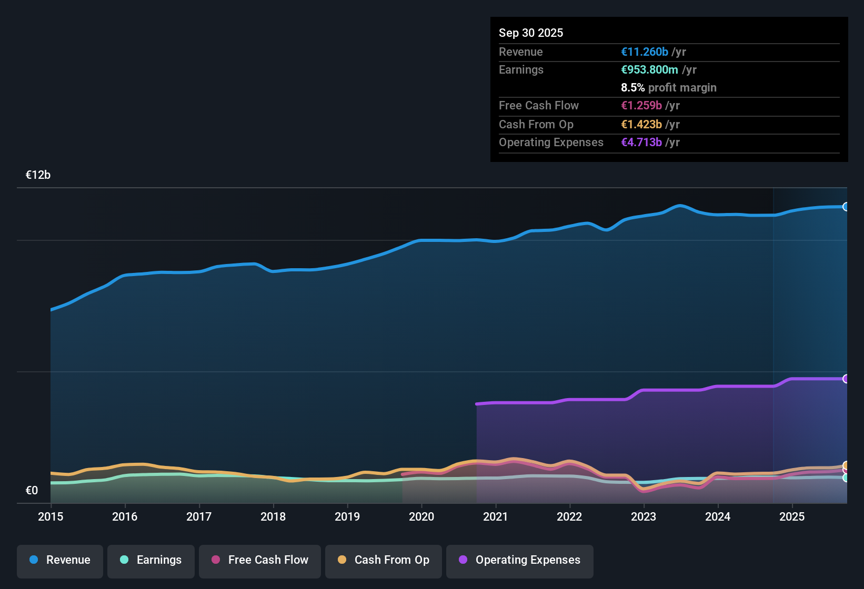
Task: Select the Operating Expenses endpoint circle
Action: click(846, 378)
